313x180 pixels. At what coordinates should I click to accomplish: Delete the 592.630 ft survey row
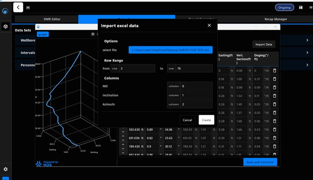(x=275, y=130)
